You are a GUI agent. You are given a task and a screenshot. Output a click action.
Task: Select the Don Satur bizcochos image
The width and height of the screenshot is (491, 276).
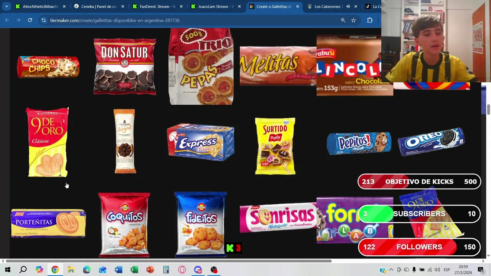tap(125, 66)
